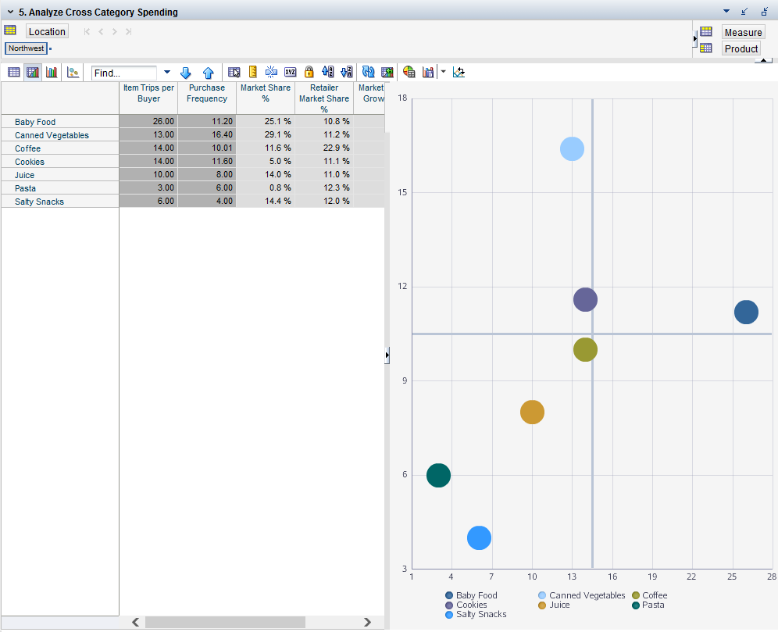This screenshot has height=632, width=778.
Task: Select the Purchase Frequency column header
Action: pos(207,98)
